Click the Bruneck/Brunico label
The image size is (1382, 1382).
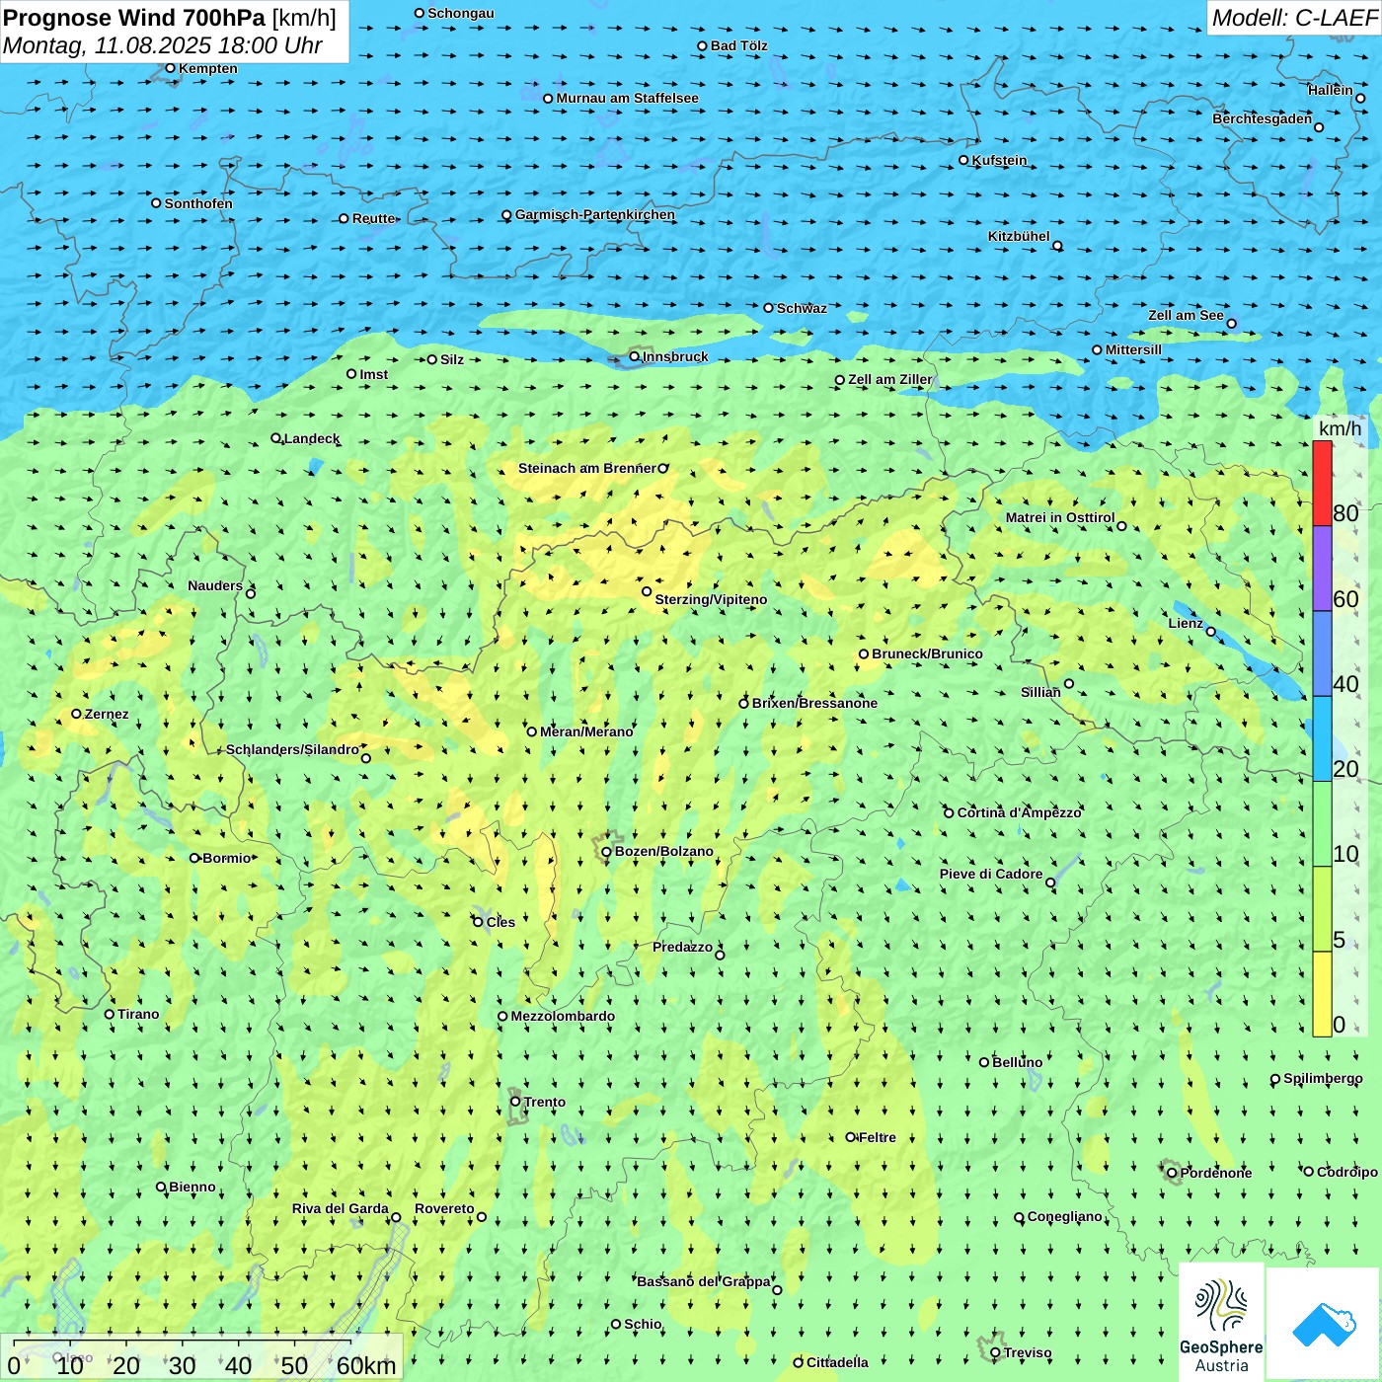point(927,653)
